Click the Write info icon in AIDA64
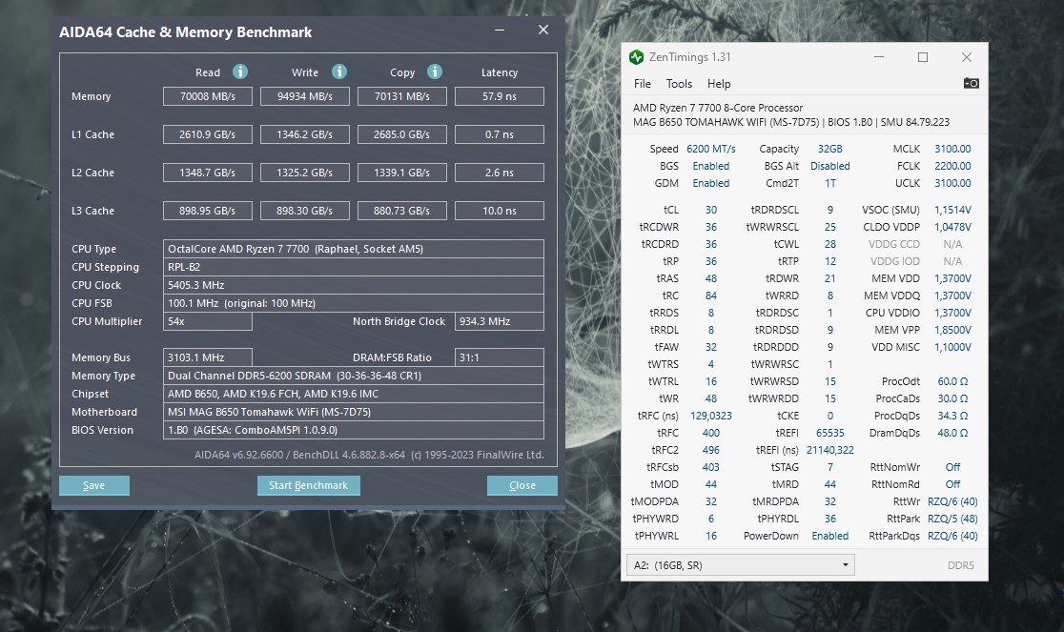1064x632 pixels. [x=339, y=71]
